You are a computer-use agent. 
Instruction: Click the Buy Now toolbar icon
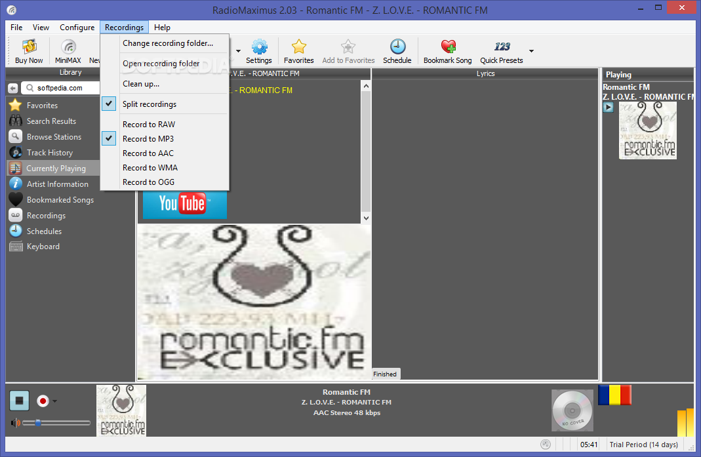(x=29, y=51)
